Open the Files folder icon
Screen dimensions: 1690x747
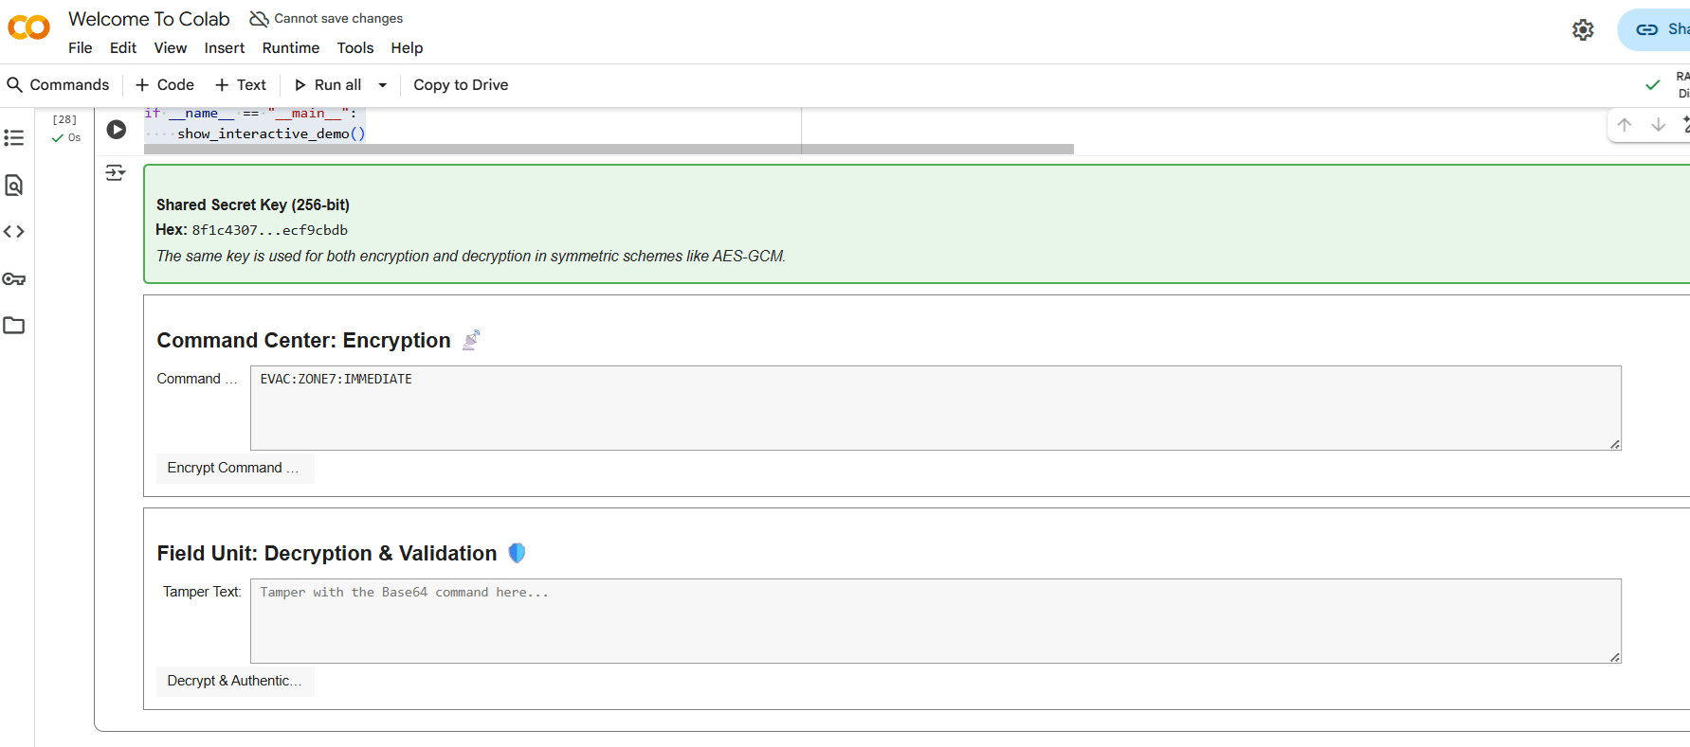[x=14, y=326]
